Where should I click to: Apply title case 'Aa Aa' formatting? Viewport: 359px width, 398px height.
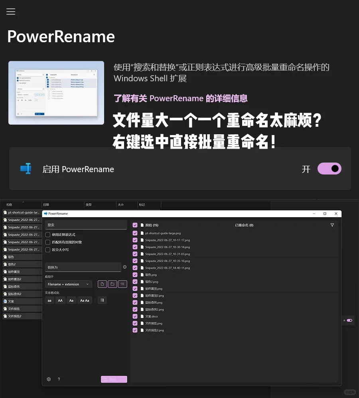85,300
